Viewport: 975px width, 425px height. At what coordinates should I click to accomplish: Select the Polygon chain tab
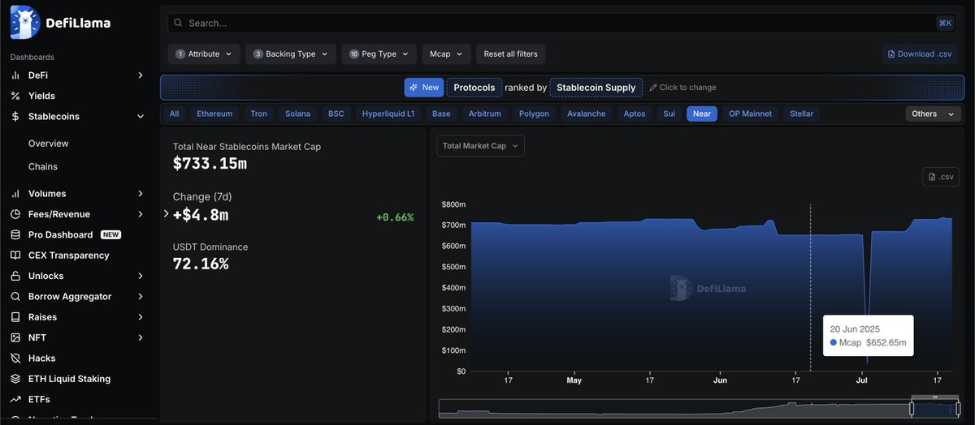click(534, 114)
